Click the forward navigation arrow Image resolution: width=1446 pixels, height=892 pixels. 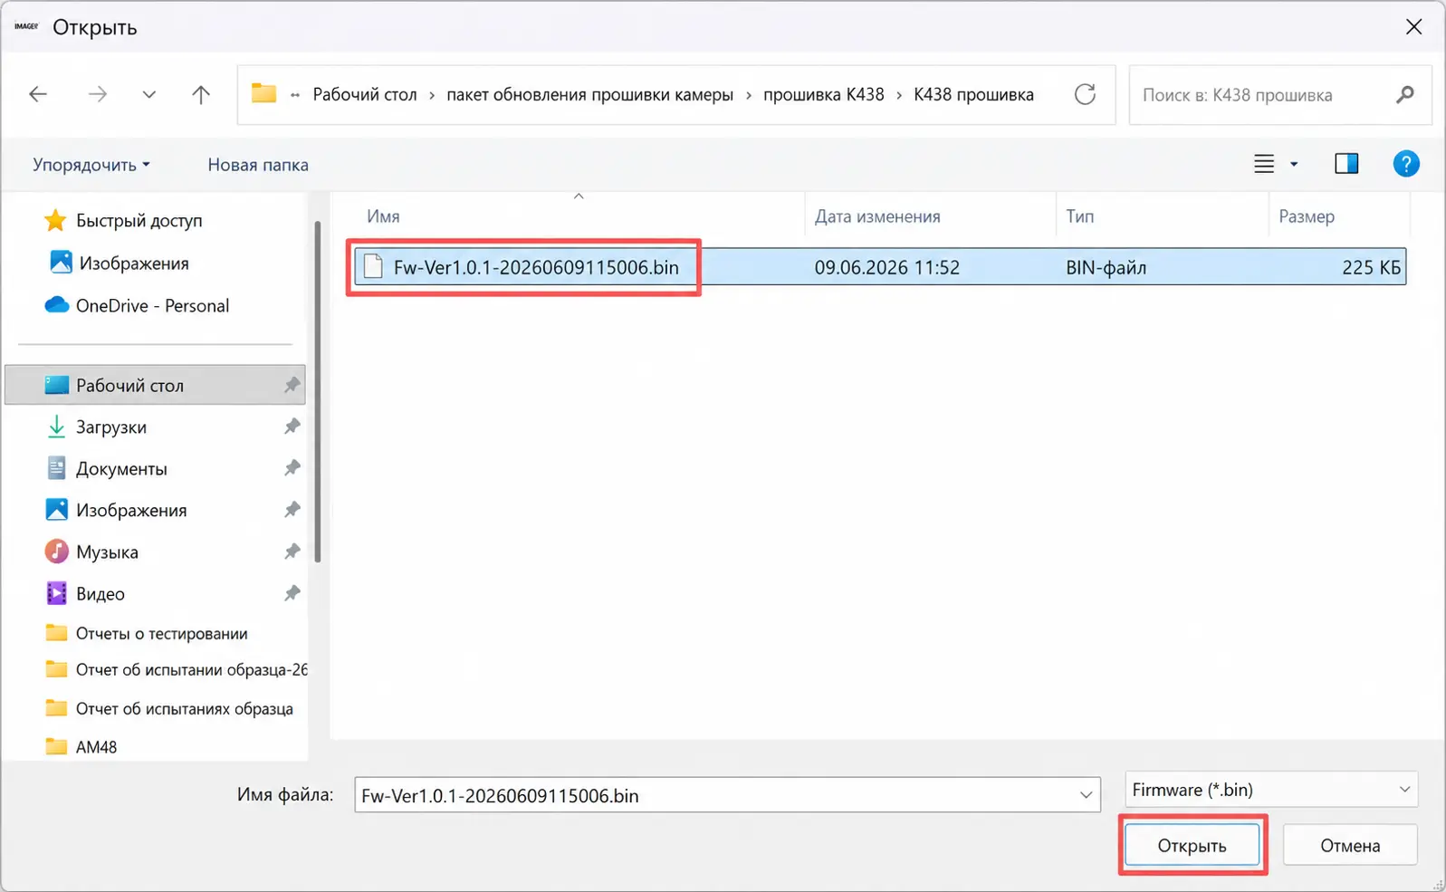98,94
